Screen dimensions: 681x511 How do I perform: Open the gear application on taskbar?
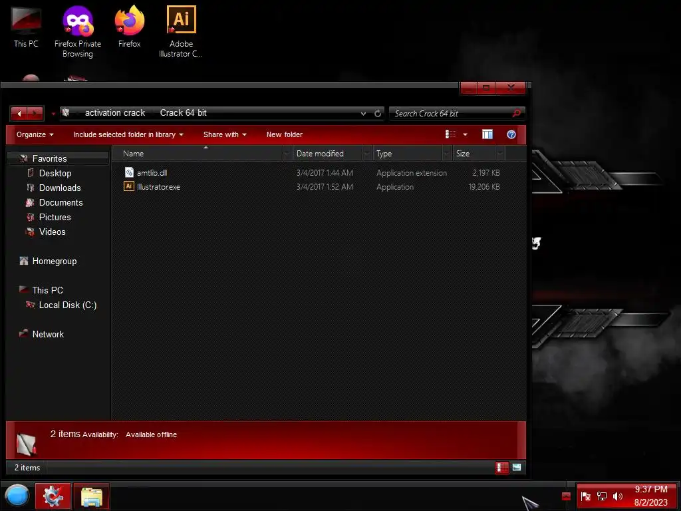coord(53,496)
